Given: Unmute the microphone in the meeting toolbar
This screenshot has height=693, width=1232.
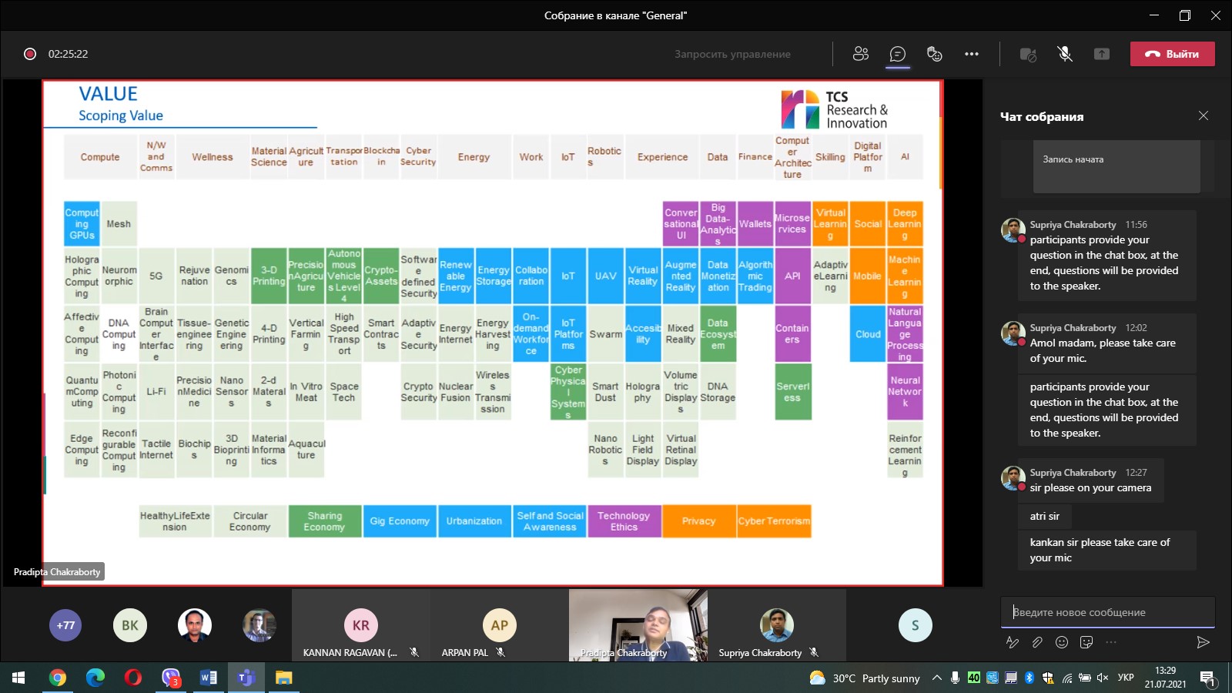Looking at the screenshot, I should 1065,54.
